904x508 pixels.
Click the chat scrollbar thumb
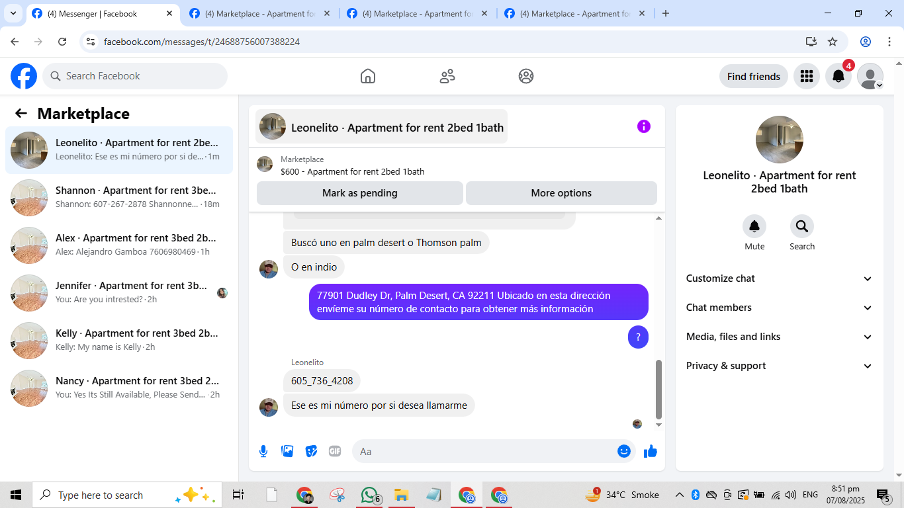[x=658, y=390]
